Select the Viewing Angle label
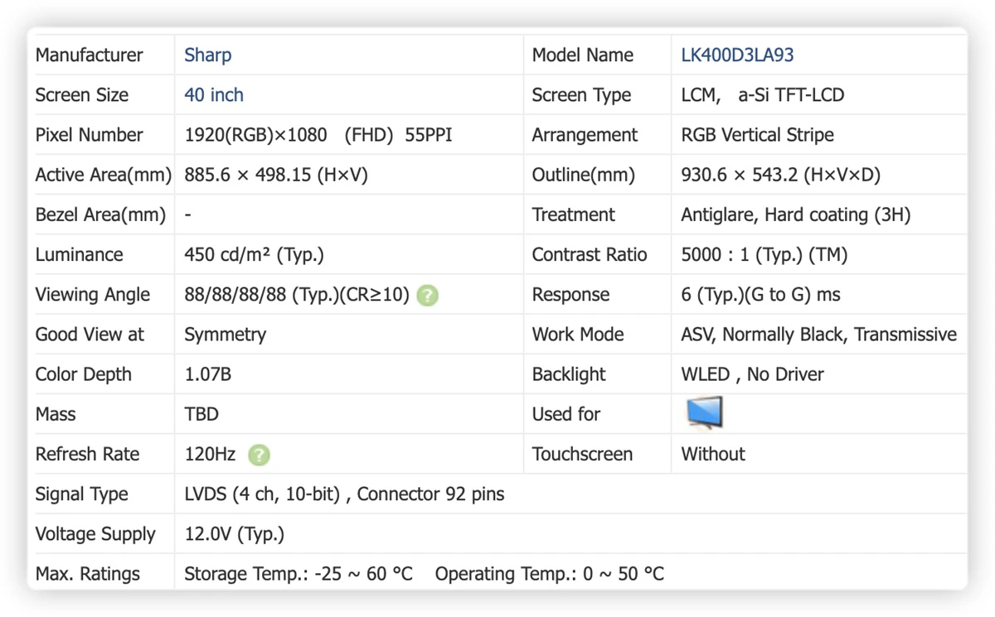 [93, 295]
